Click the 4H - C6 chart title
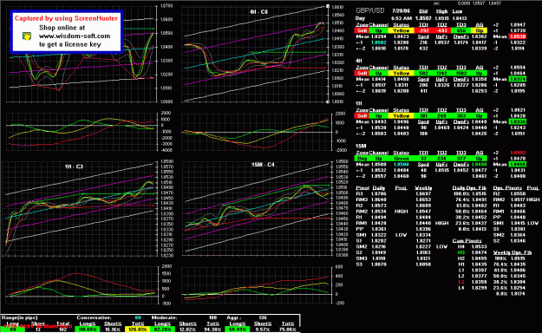The width and height of the screenshot is (542, 333). [258, 12]
